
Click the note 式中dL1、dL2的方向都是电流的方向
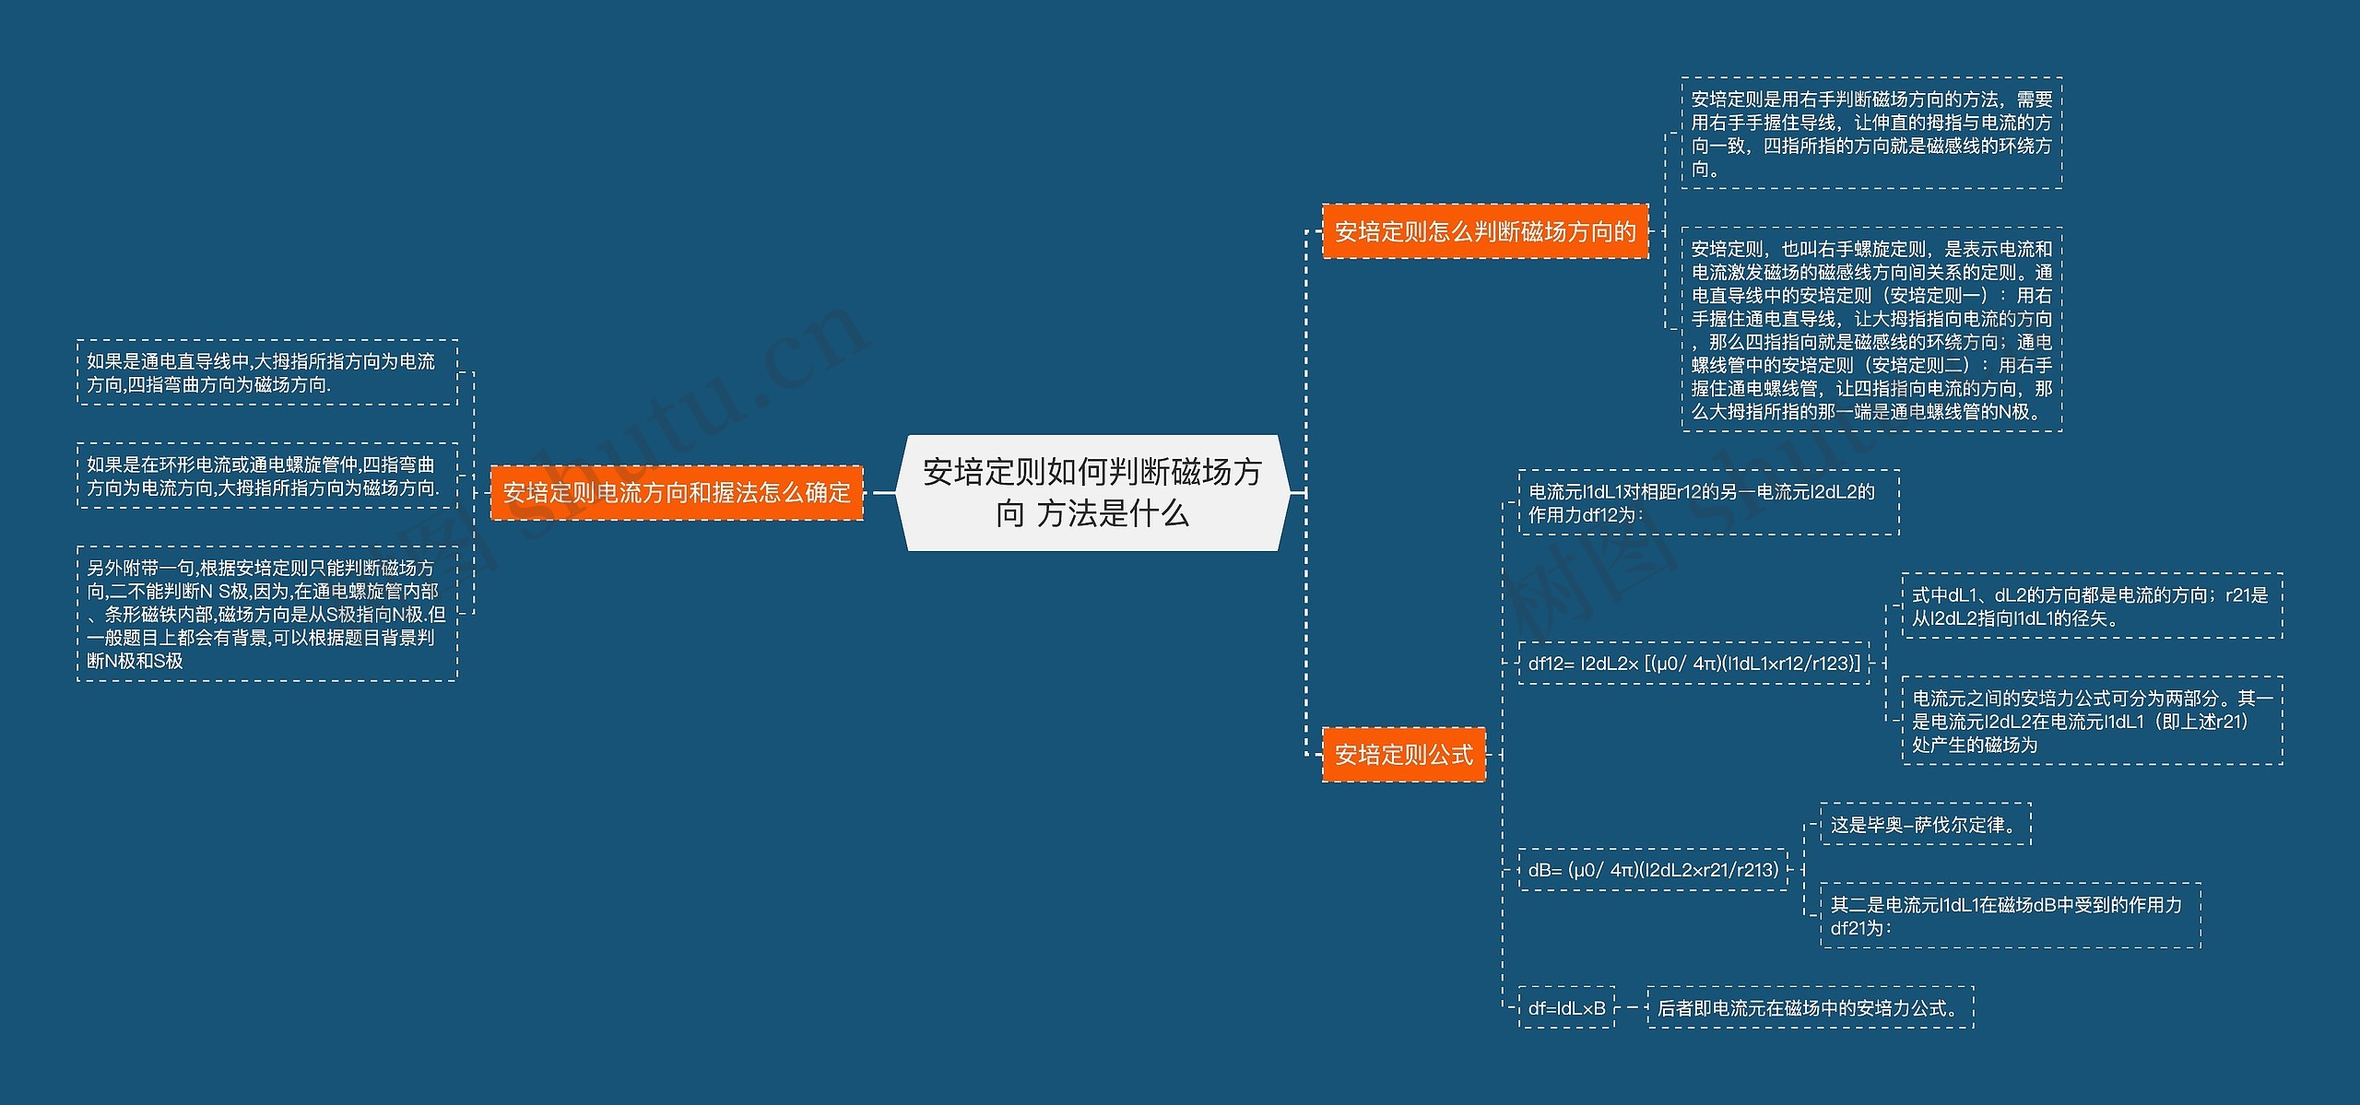[x=2092, y=605]
